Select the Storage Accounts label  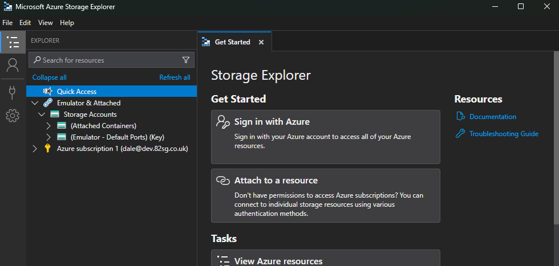(90, 114)
